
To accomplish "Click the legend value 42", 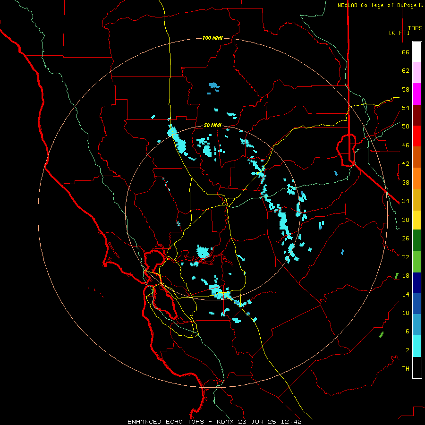I will coord(406,164).
